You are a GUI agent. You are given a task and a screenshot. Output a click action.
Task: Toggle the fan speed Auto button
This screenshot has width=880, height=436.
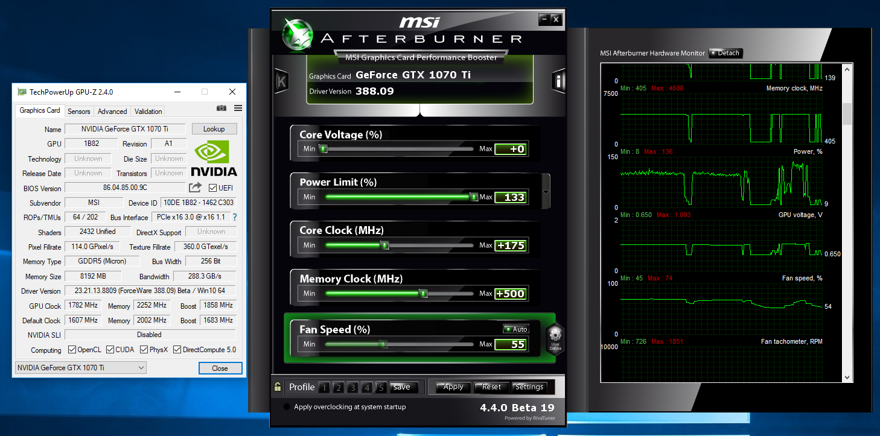[516, 329]
